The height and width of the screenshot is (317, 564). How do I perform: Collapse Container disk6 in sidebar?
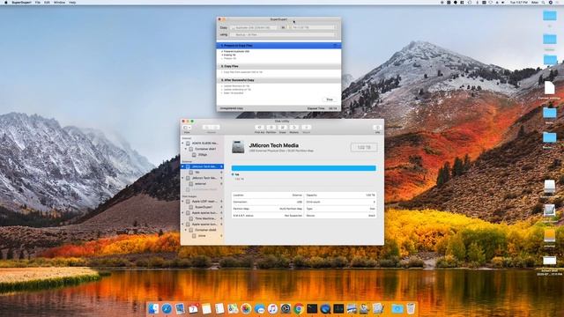(186, 230)
